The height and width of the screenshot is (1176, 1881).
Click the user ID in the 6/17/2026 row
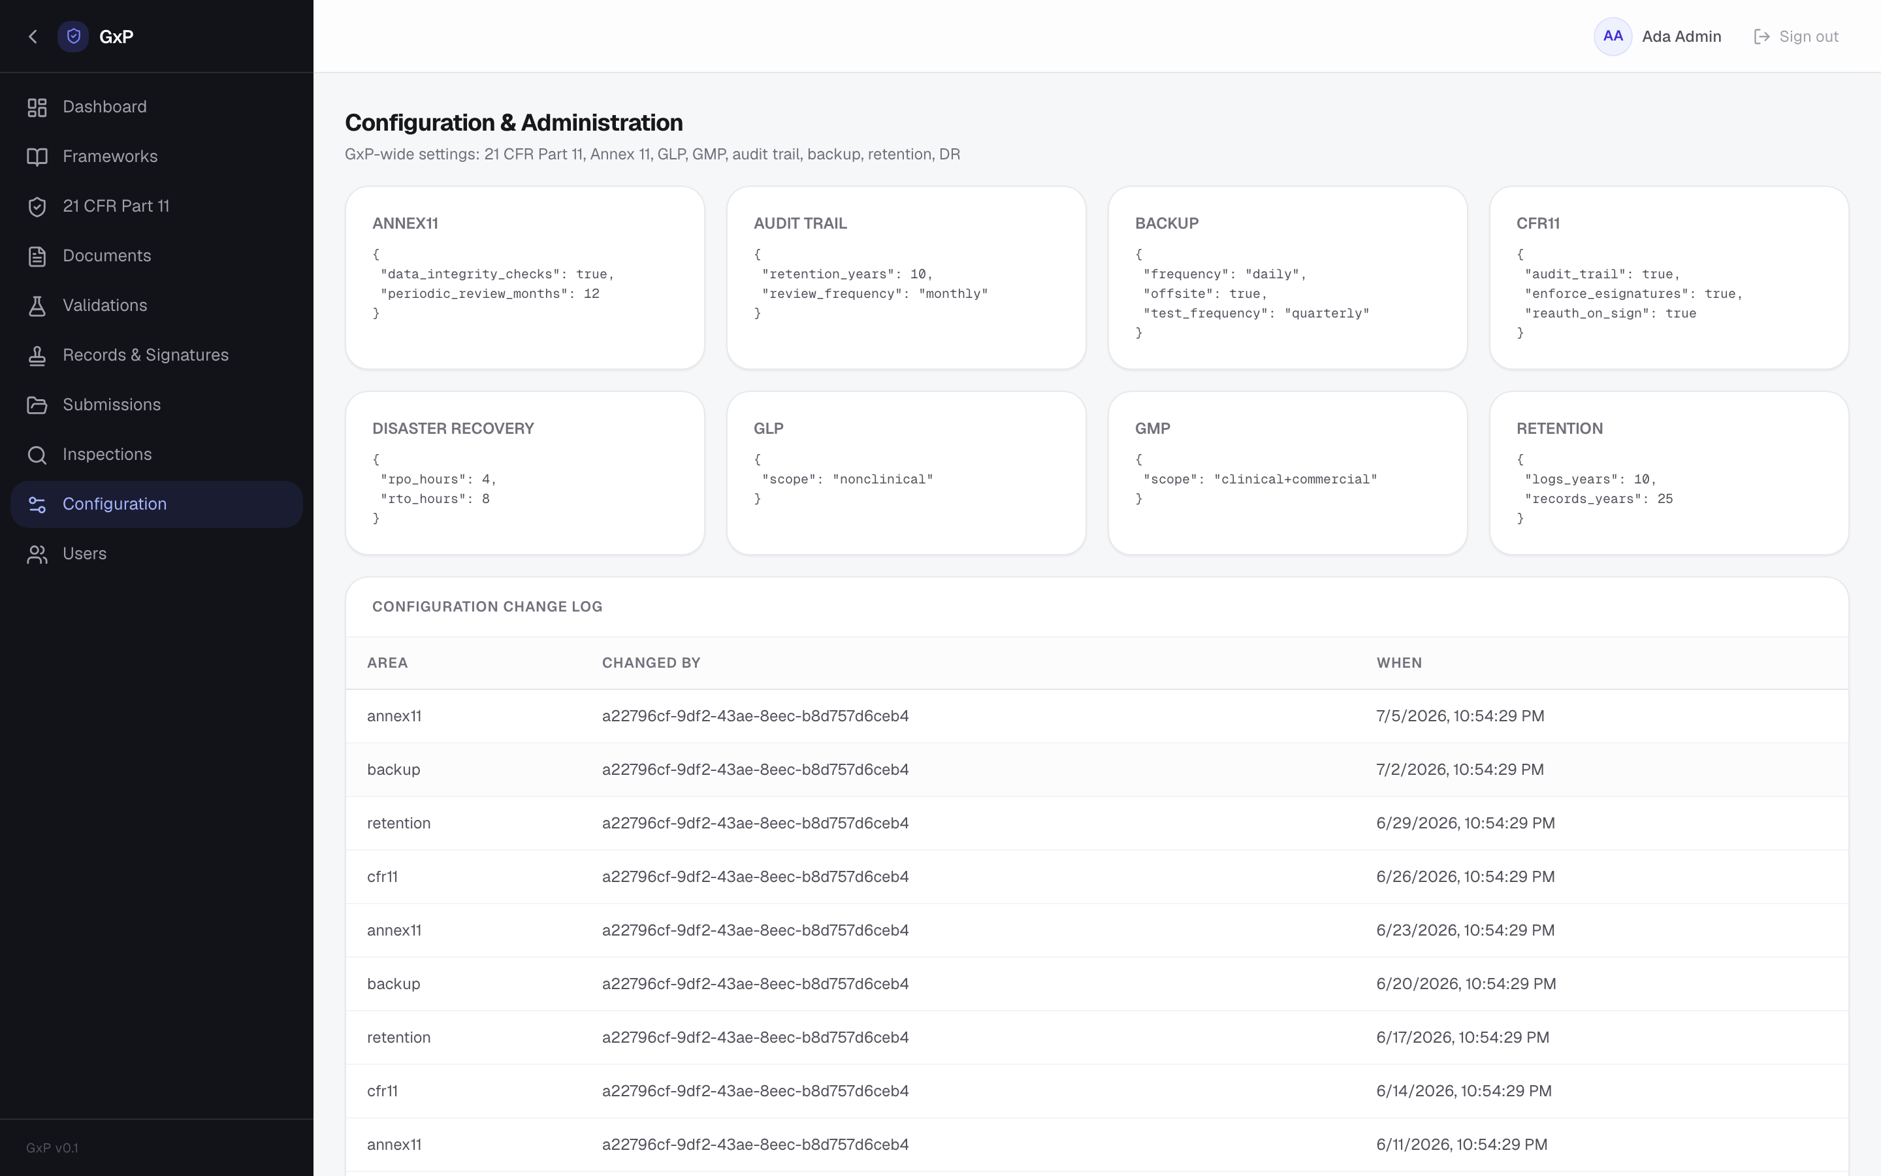[755, 1037]
